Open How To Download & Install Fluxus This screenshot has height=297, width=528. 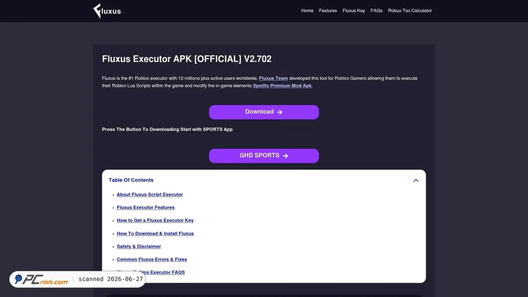coord(155,233)
